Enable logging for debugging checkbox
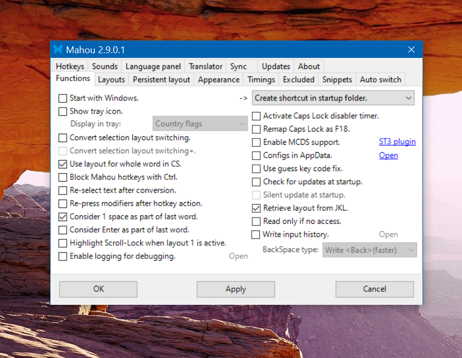 tap(63, 256)
